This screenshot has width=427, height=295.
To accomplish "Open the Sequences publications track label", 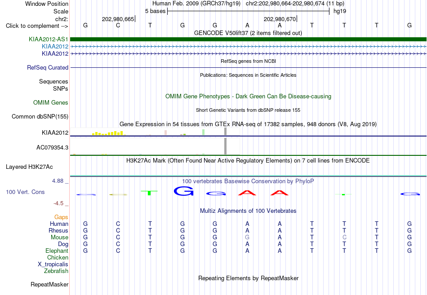I will pyautogui.click(x=53, y=81).
